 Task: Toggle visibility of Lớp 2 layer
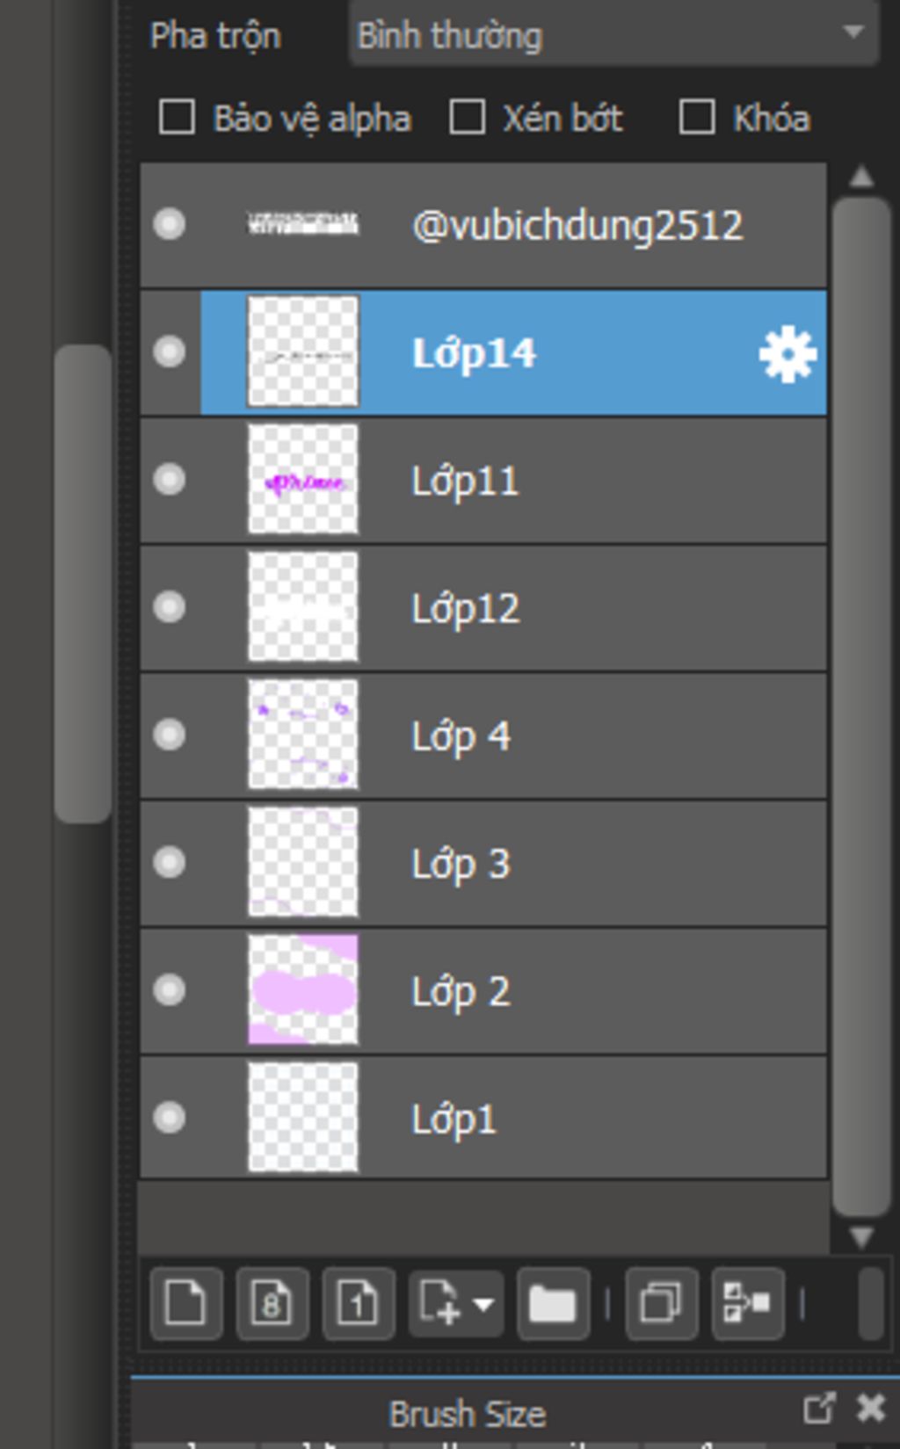(x=169, y=990)
